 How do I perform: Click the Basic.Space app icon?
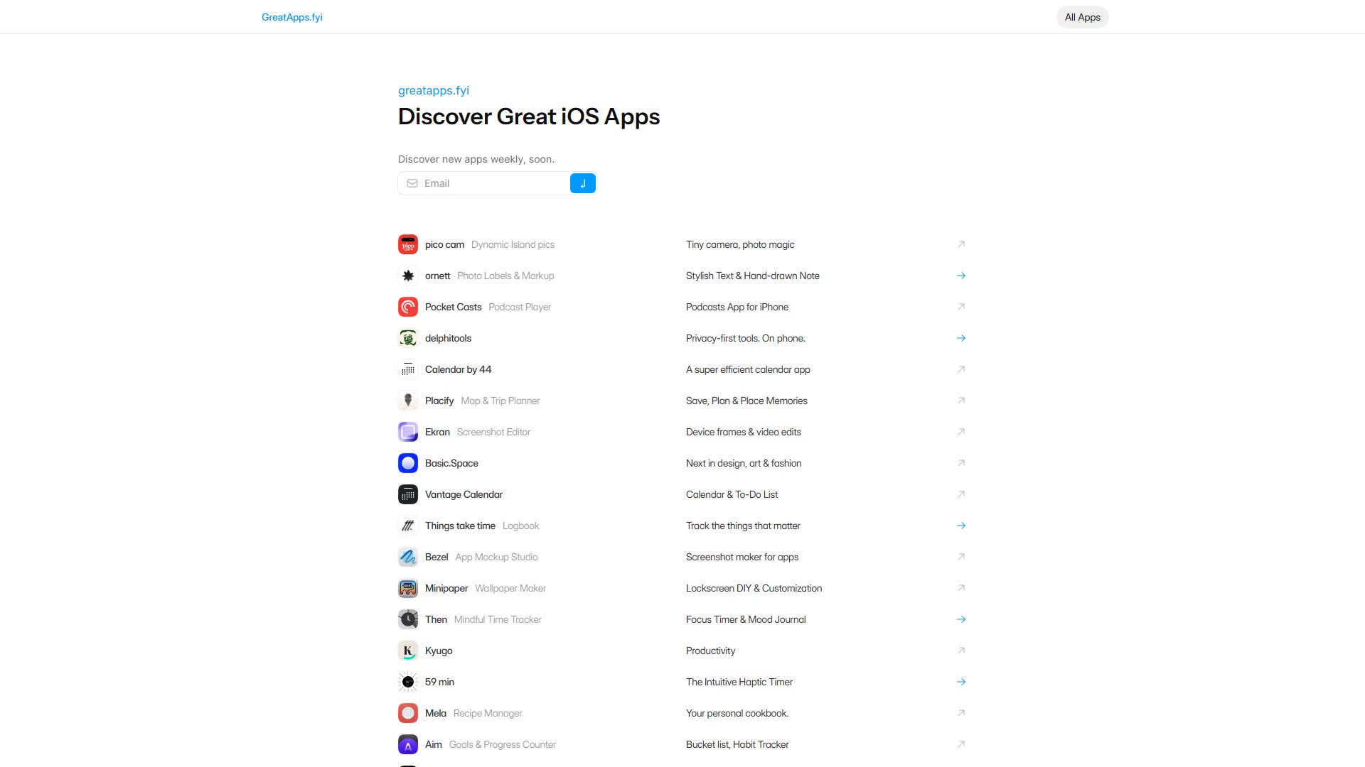pos(408,463)
